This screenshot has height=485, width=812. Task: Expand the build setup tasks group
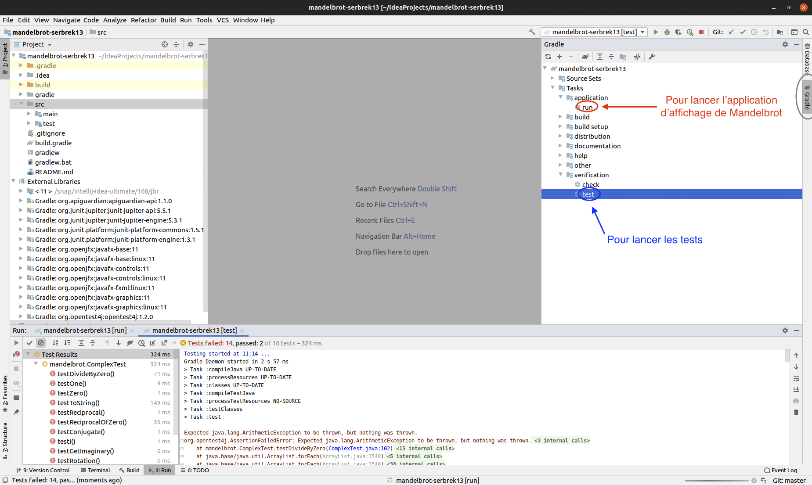(x=560, y=126)
